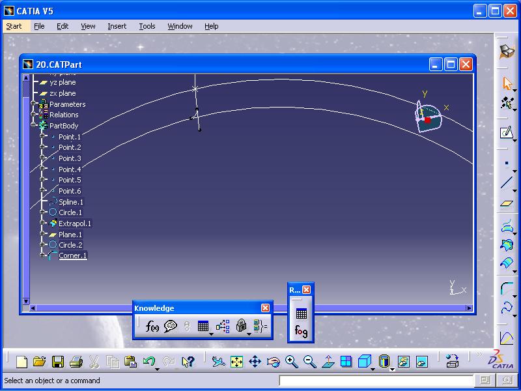Select the Sketcher tool in right toolbar

[506, 133]
